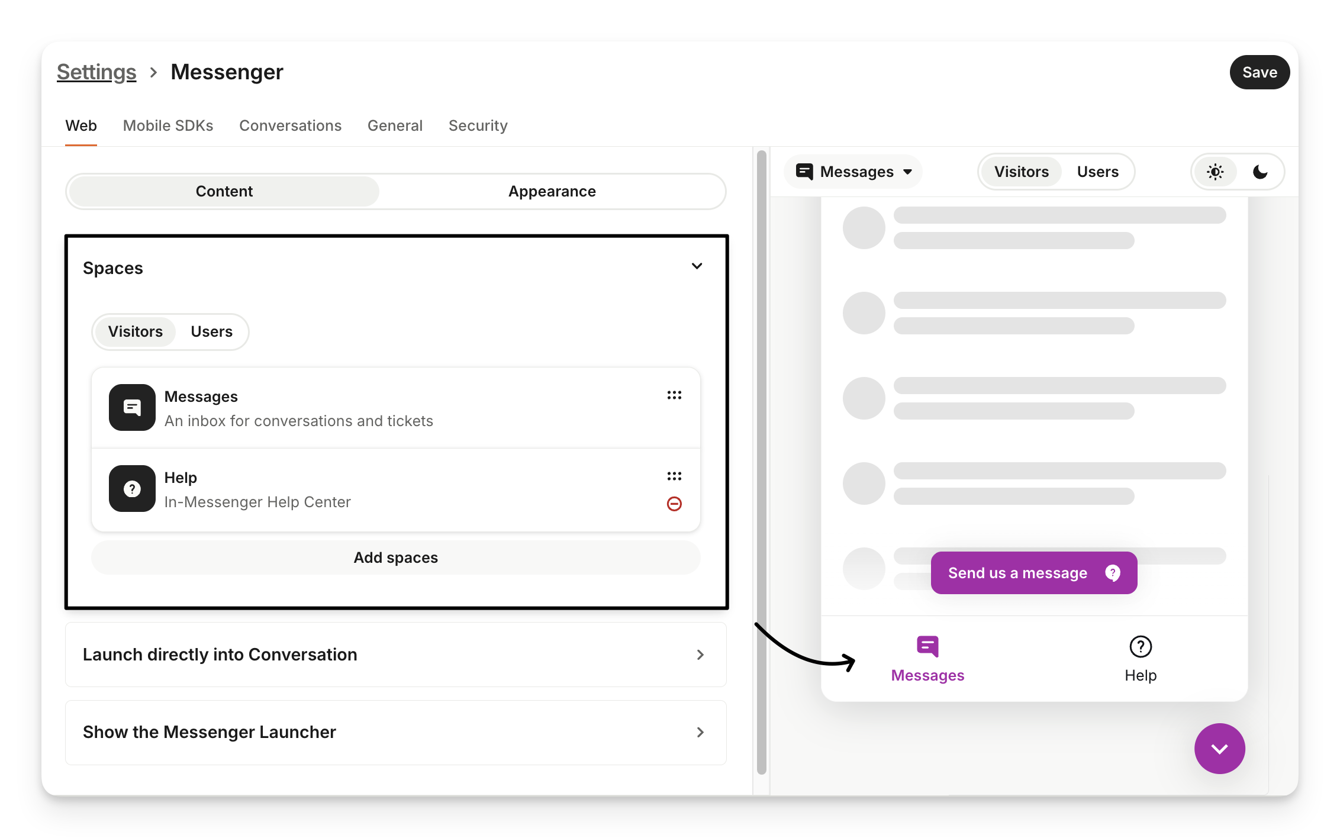Open the Appearance tab

click(x=552, y=191)
